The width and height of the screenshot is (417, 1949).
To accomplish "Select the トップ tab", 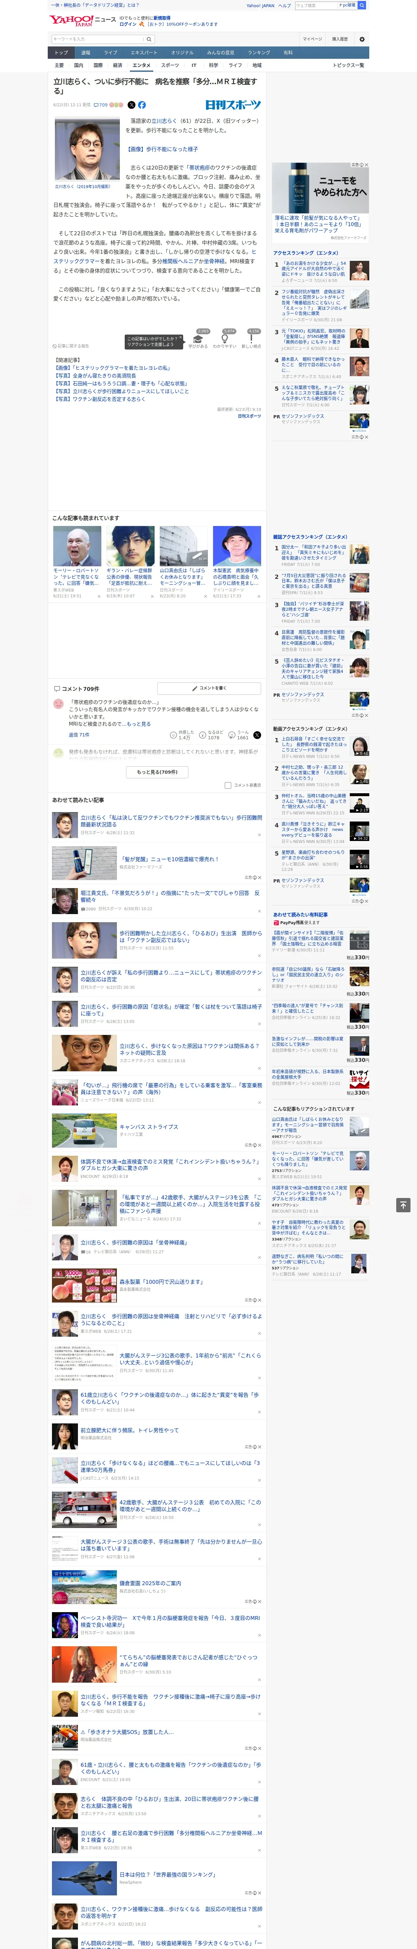I will pos(61,53).
